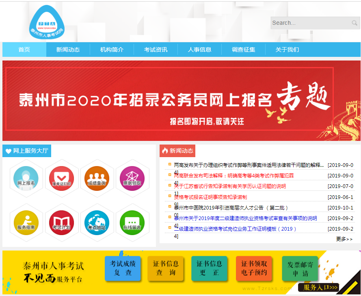Open news 两高发布关于办理组织考试作弊
Screen dimensions: 361x296
(x=249, y=165)
